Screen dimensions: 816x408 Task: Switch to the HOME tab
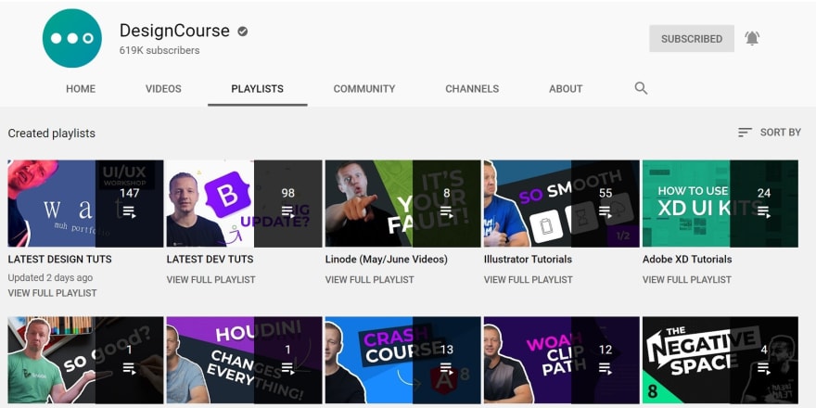click(81, 89)
